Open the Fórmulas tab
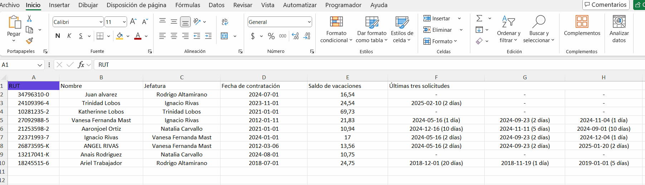 click(188, 5)
